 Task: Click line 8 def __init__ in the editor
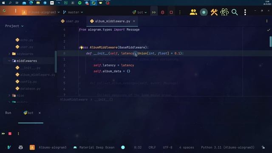click(x=135, y=53)
